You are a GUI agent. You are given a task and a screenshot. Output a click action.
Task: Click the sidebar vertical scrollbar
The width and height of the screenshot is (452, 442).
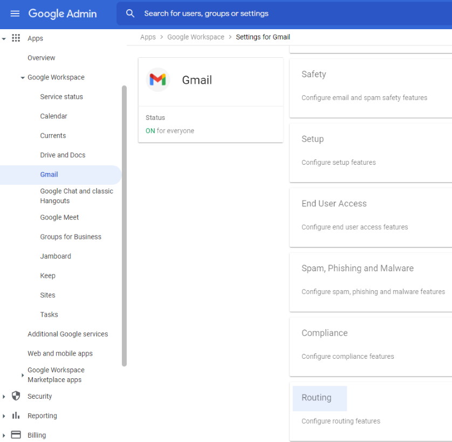[124, 226]
